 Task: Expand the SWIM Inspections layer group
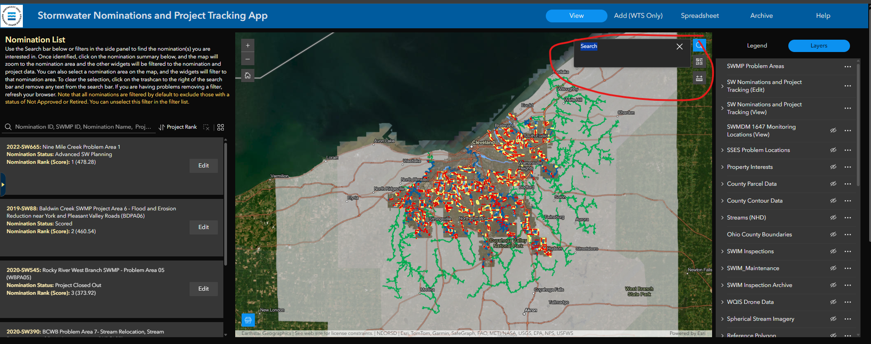tap(722, 251)
